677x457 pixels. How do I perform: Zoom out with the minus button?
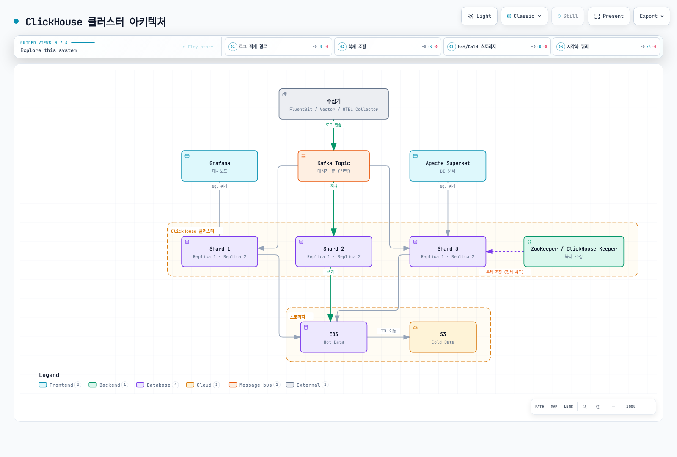(614, 407)
